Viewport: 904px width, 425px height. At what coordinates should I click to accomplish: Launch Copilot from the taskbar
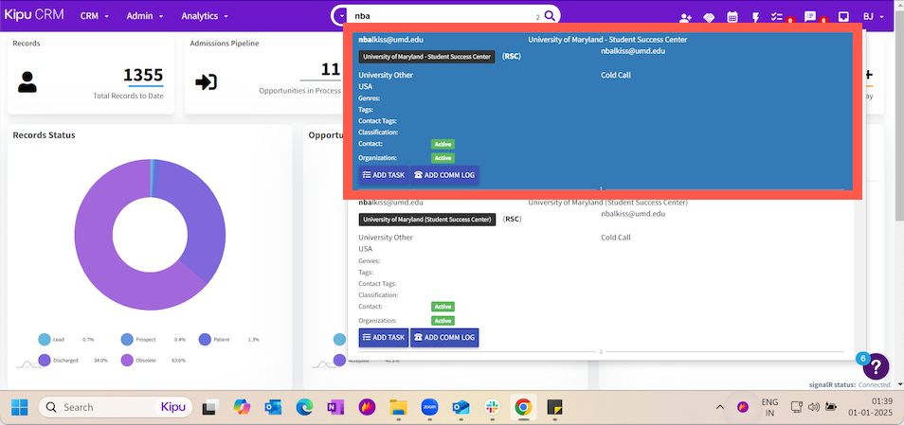(242, 407)
